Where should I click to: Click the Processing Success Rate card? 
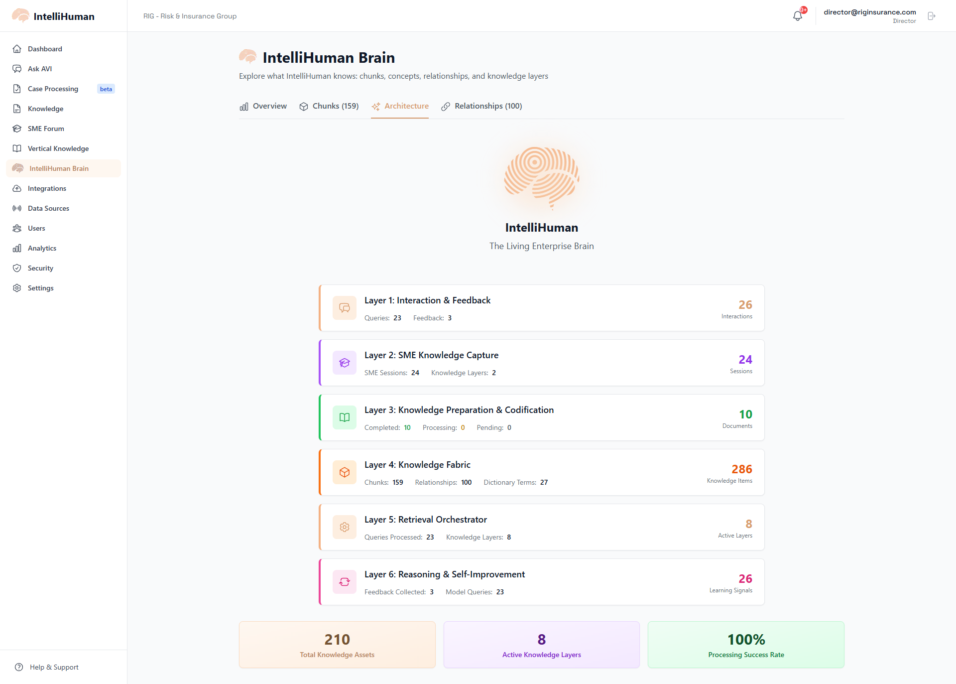point(745,645)
